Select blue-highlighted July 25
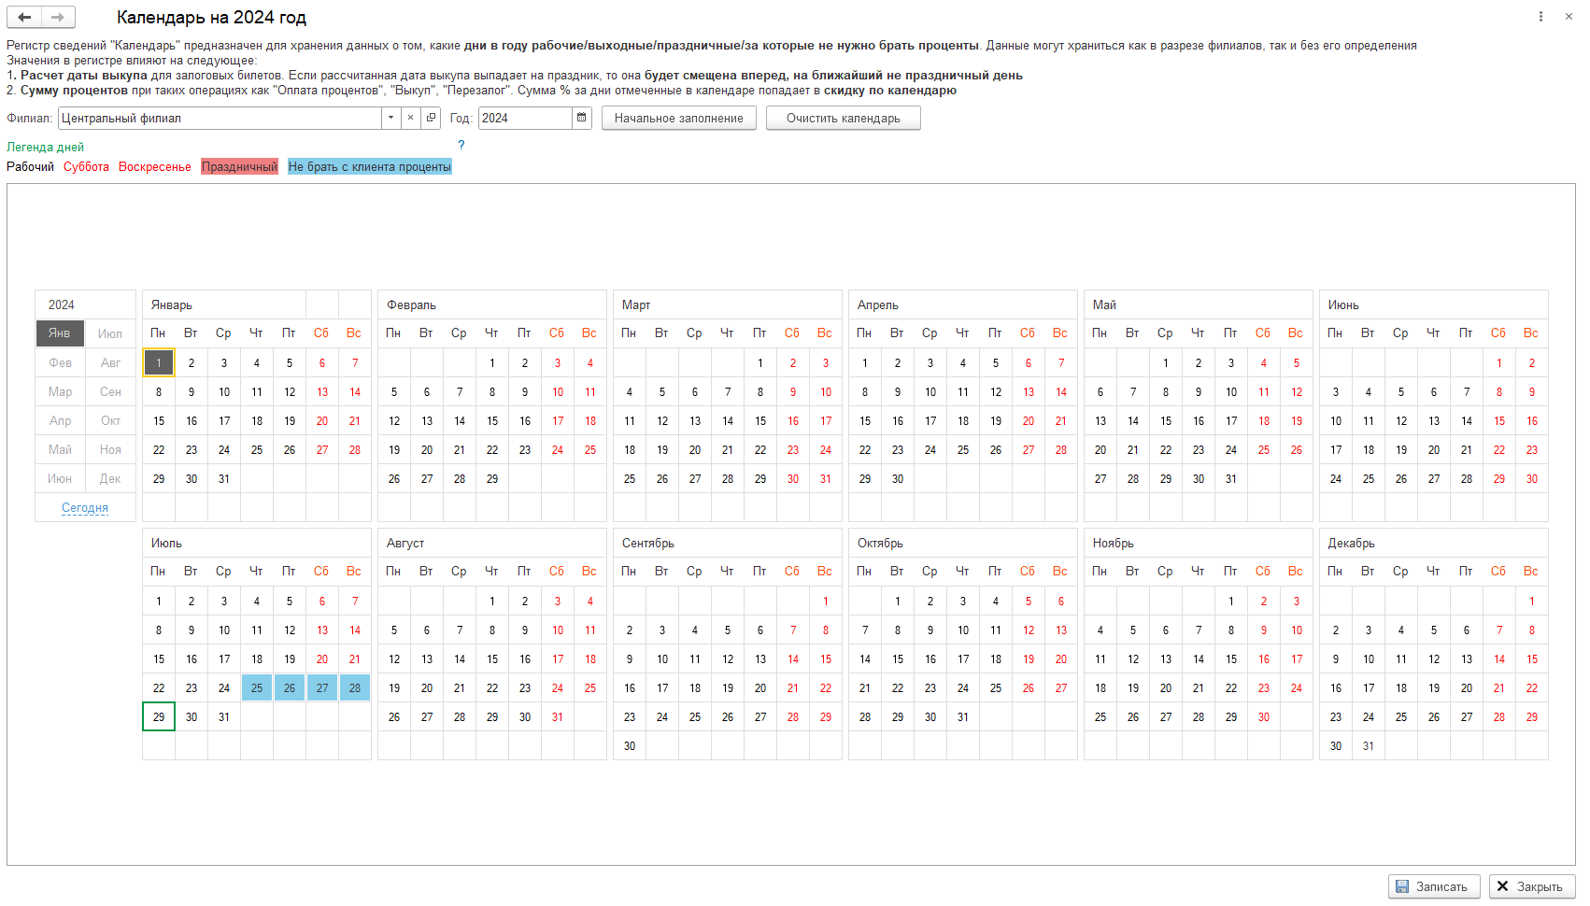 (x=257, y=687)
